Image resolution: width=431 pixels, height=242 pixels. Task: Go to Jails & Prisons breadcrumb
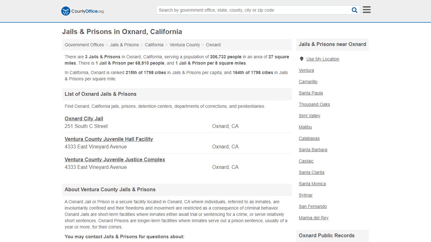click(x=124, y=45)
